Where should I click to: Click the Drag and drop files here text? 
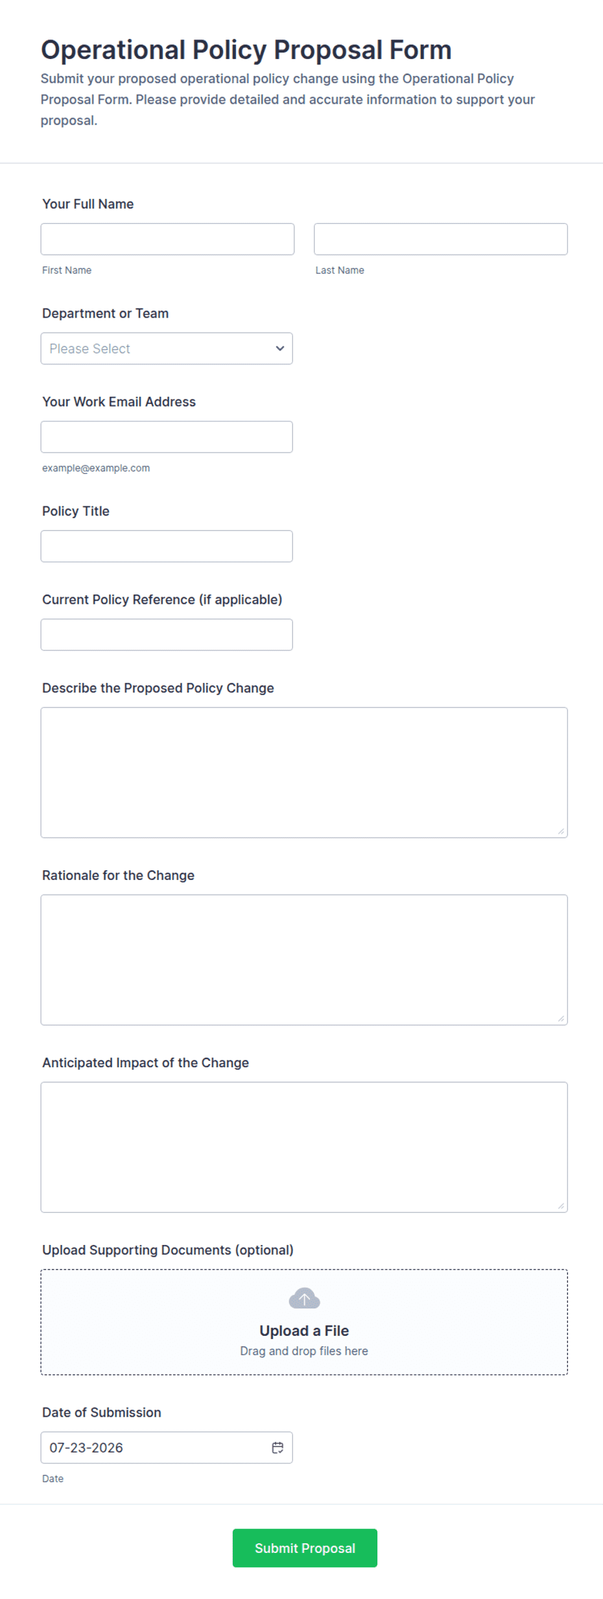pos(304,1351)
